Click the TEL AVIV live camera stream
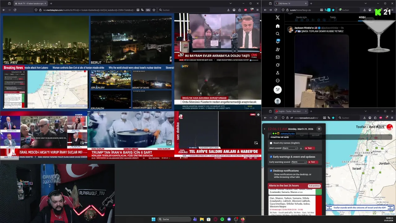The image size is (396, 223). point(46,40)
